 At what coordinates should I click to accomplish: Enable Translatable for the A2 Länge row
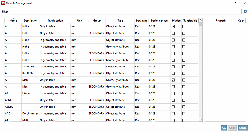(184, 93)
